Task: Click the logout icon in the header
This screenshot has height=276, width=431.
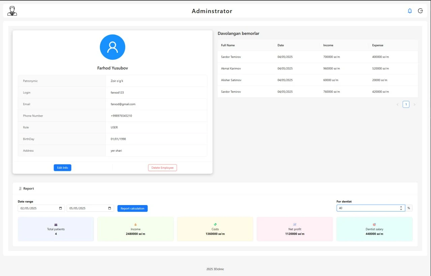Action: pyautogui.click(x=420, y=11)
